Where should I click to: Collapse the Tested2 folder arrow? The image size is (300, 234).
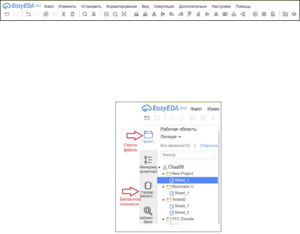tap(163, 200)
